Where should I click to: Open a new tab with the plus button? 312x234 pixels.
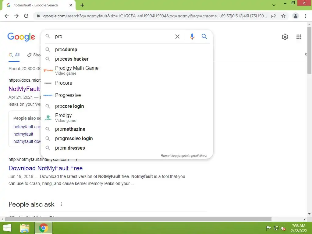tap(82, 5)
